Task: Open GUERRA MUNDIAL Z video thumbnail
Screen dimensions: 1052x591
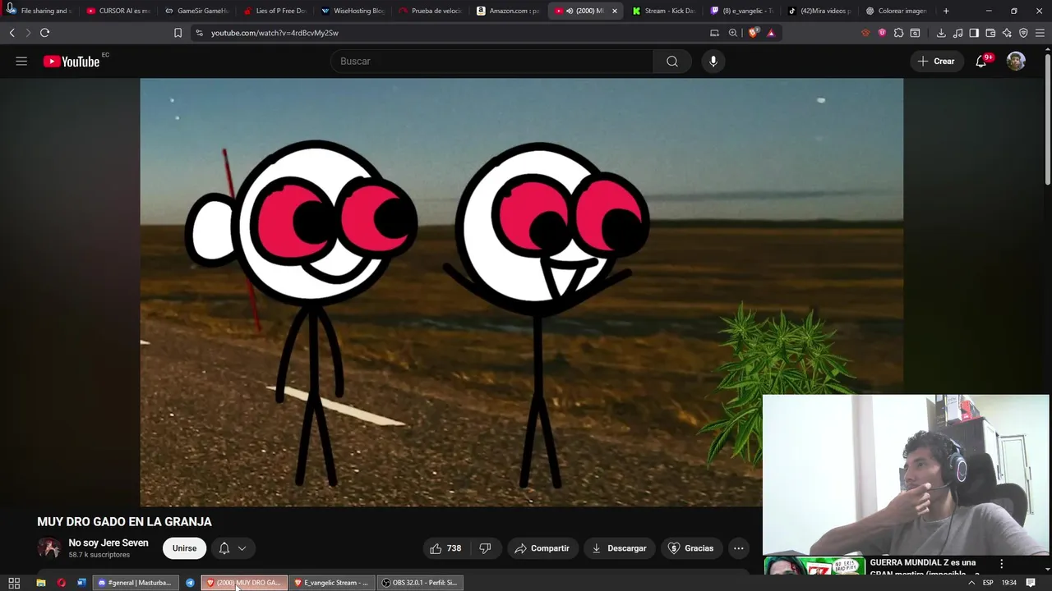Action: (x=814, y=566)
